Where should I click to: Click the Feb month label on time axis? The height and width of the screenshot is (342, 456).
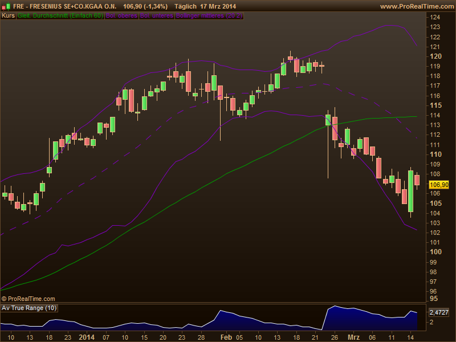[x=226, y=337]
